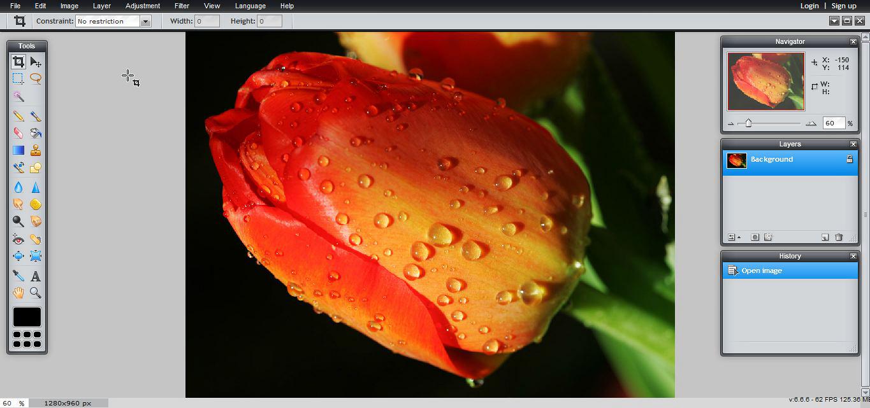
Task: Unlock the Background layer padlock
Action: point(849,159)
